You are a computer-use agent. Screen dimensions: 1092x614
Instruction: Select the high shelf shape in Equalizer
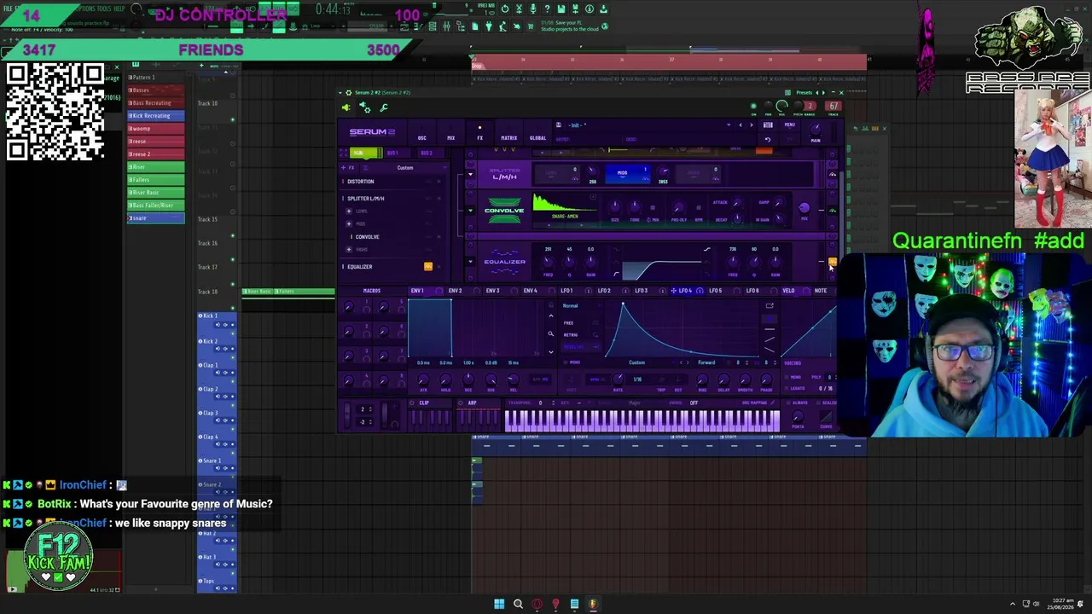point(706,249)
